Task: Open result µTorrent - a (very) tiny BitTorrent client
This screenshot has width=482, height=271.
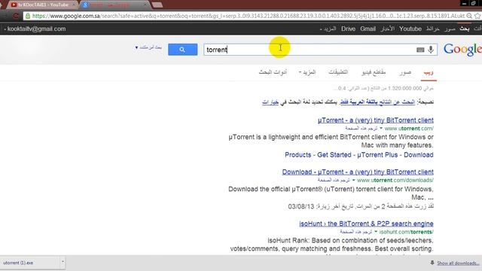Action: [376, 120]
